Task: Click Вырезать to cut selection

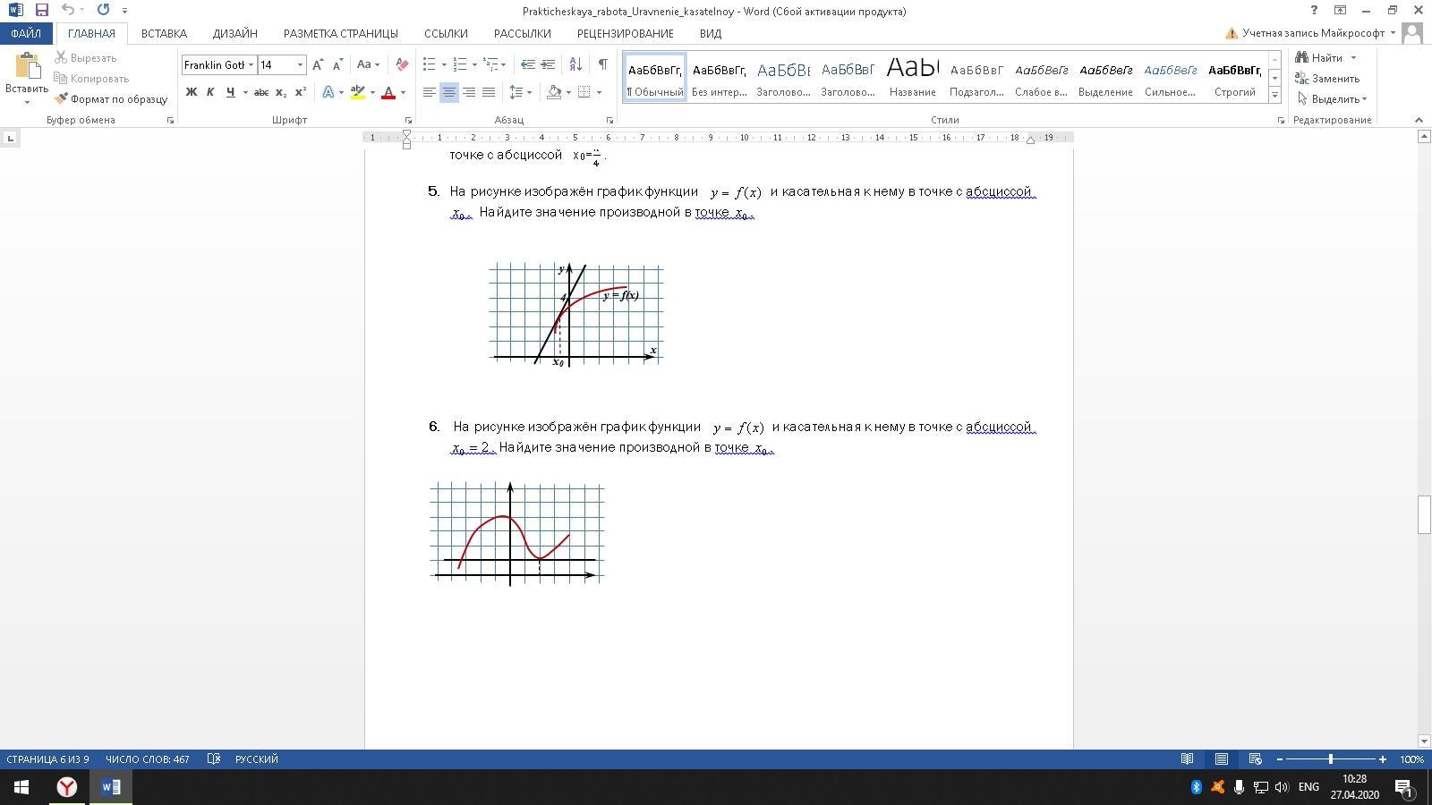Action: coord(85,57)
